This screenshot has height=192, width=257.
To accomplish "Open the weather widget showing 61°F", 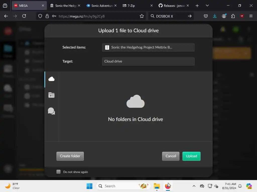I will [13, 186].
